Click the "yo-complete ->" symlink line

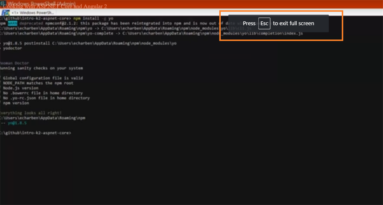coord(151,33)
